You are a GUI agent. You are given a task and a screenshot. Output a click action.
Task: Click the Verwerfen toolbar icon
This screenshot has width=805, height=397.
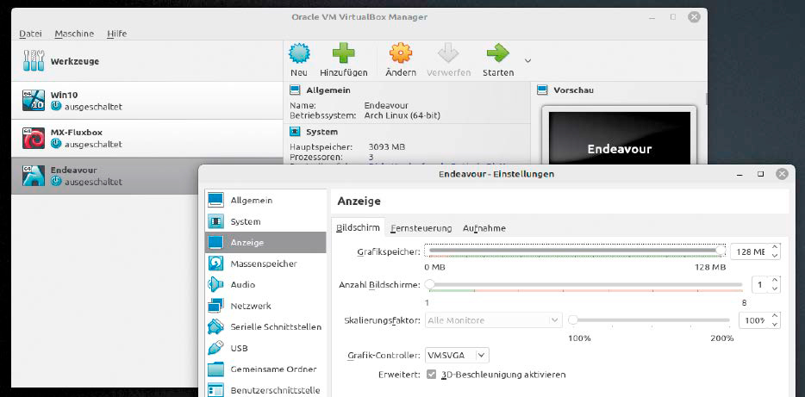448,53
